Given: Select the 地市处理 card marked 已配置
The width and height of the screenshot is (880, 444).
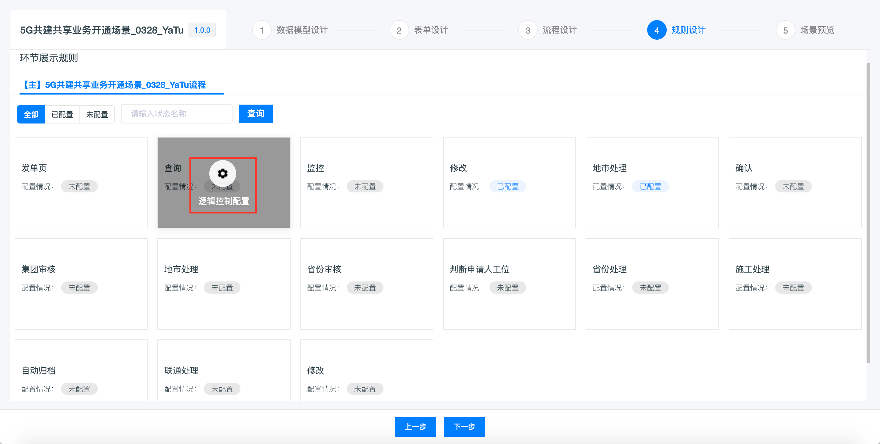Looking at the screenshot, I should (652, 182).
